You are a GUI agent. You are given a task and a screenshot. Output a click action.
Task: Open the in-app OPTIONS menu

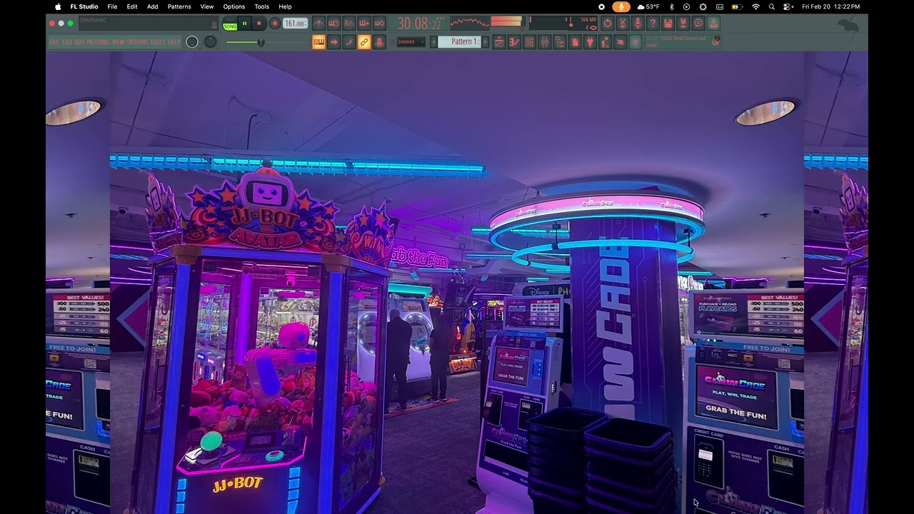tap(138, 42)
